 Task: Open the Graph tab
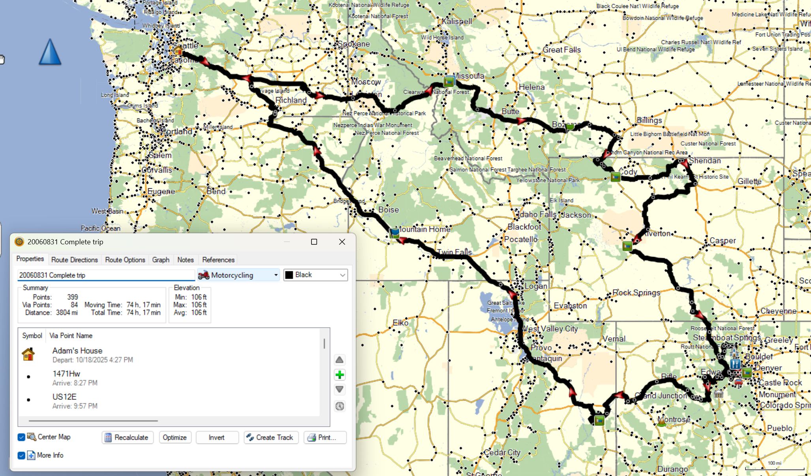click(161, 260)
